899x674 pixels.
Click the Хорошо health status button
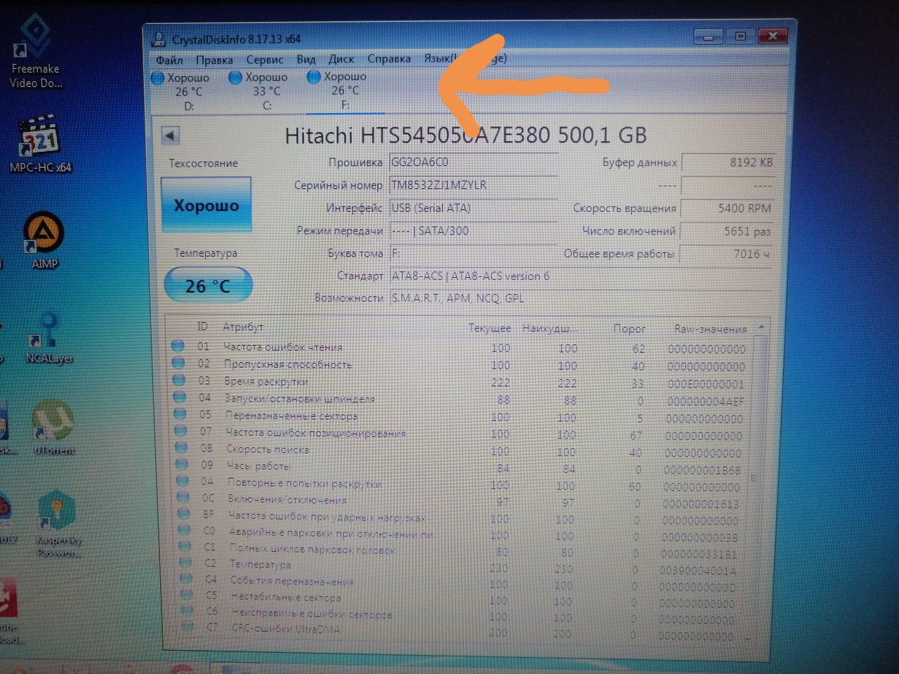click(x=206, y=205)
